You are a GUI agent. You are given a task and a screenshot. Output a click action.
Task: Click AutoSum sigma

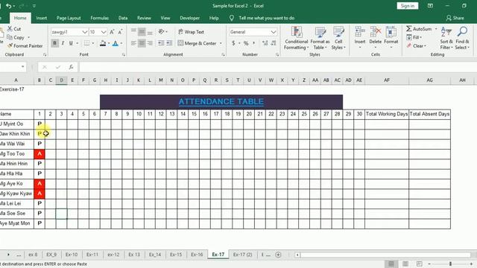(409, 29)
